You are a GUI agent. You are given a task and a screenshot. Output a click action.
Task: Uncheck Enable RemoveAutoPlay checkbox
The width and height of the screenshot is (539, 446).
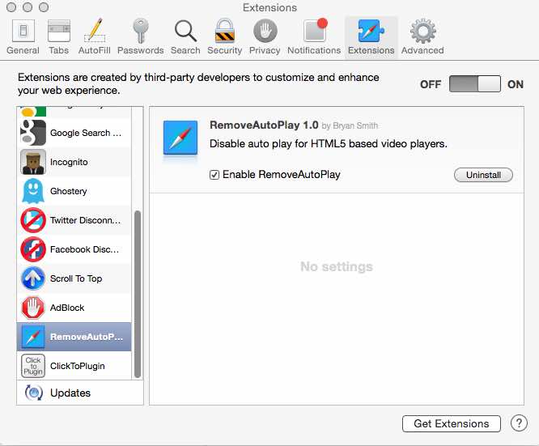click(214, 175)
